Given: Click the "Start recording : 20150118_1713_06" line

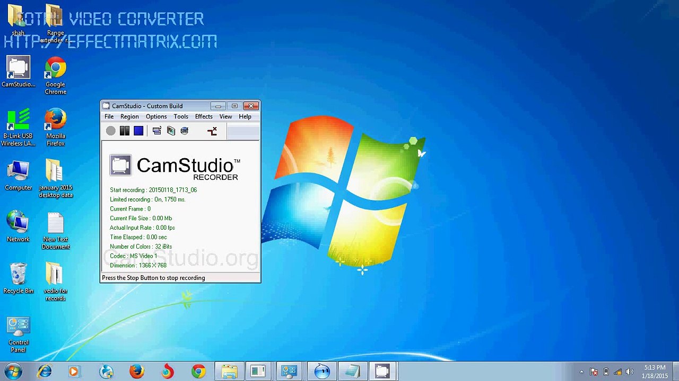Looking at the screenshot, I should (x=153, y=190).
